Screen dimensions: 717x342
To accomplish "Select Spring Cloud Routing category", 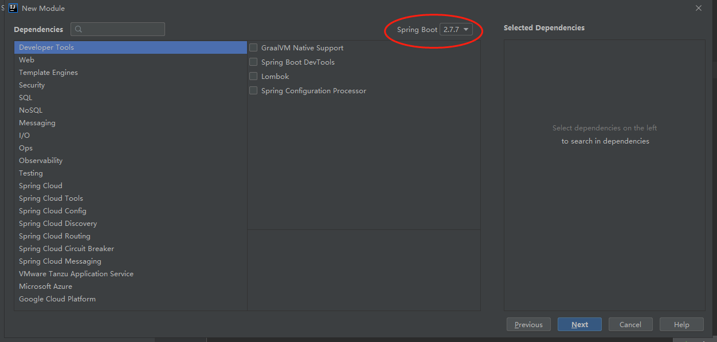I will tap(54, 236).
